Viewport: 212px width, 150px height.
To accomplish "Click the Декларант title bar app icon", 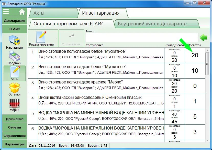I will point(4,4).
